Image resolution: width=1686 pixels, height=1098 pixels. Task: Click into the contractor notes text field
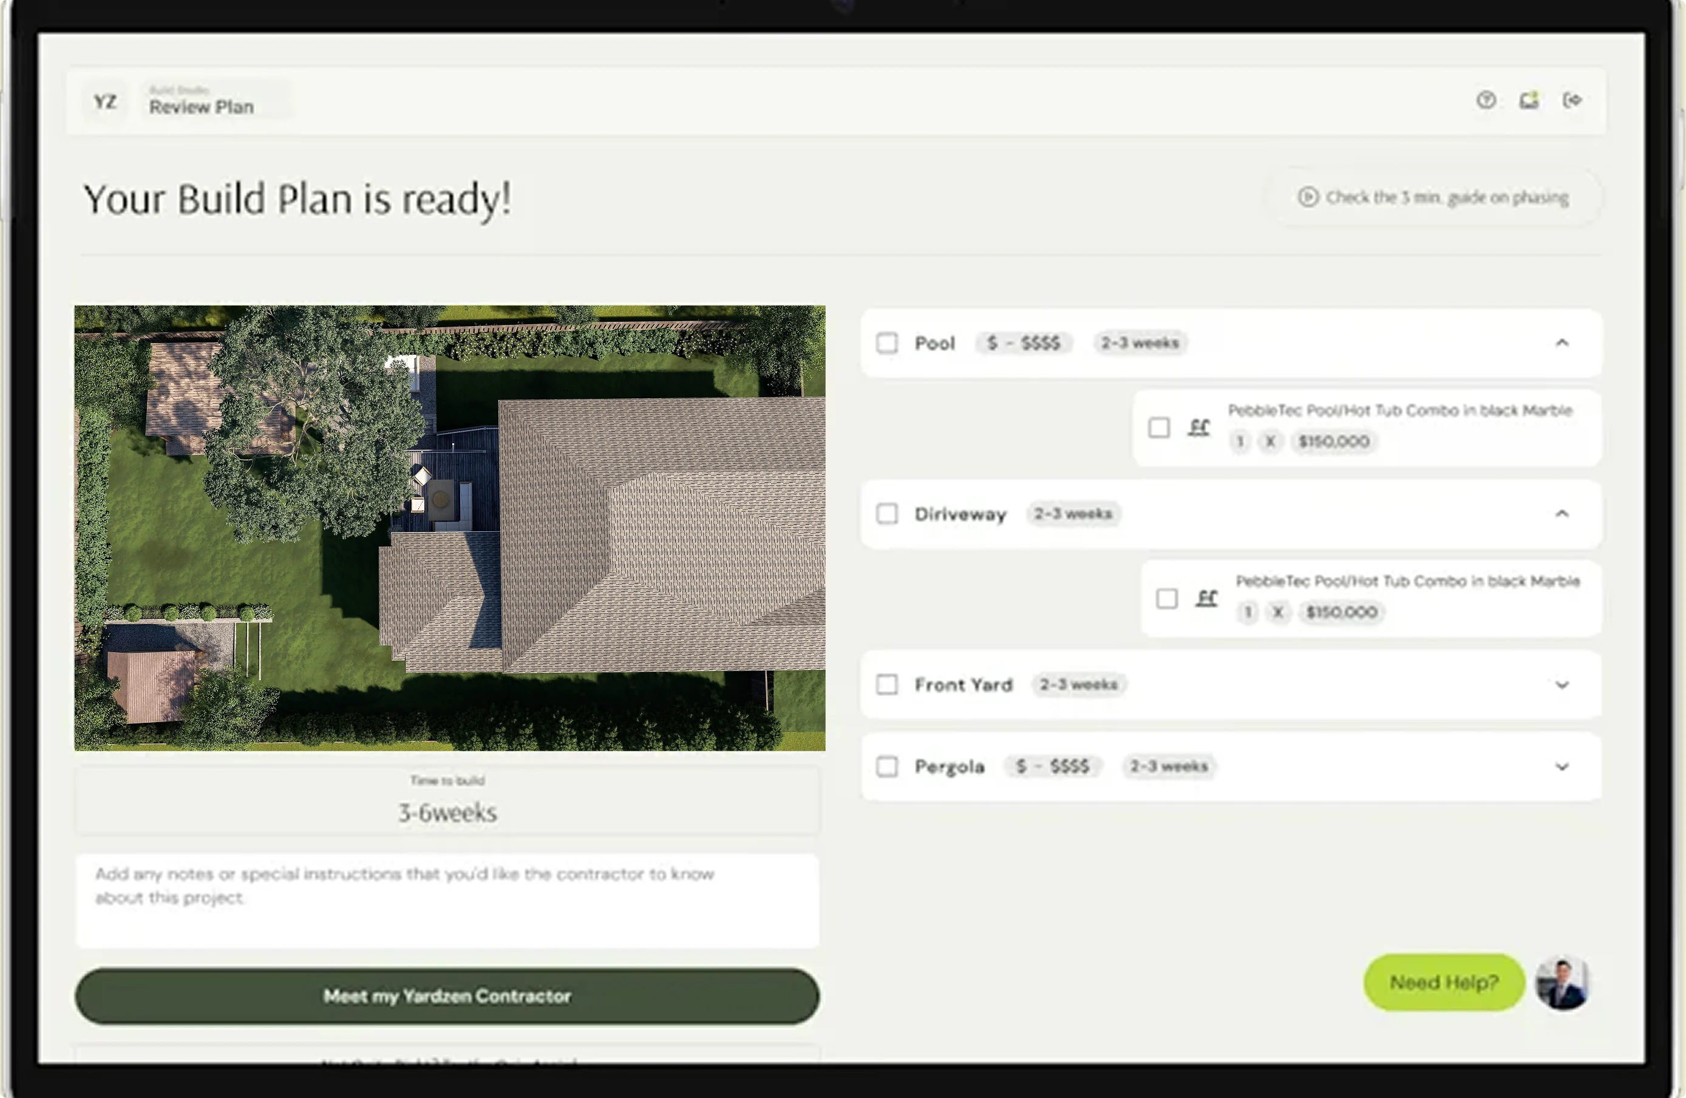447,901
